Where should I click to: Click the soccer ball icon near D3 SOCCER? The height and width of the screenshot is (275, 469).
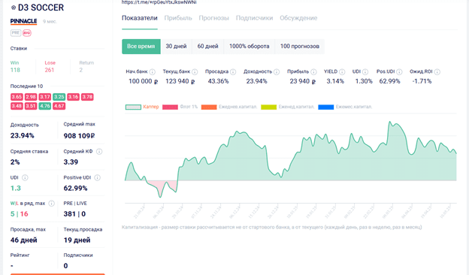tap(14, 8)
